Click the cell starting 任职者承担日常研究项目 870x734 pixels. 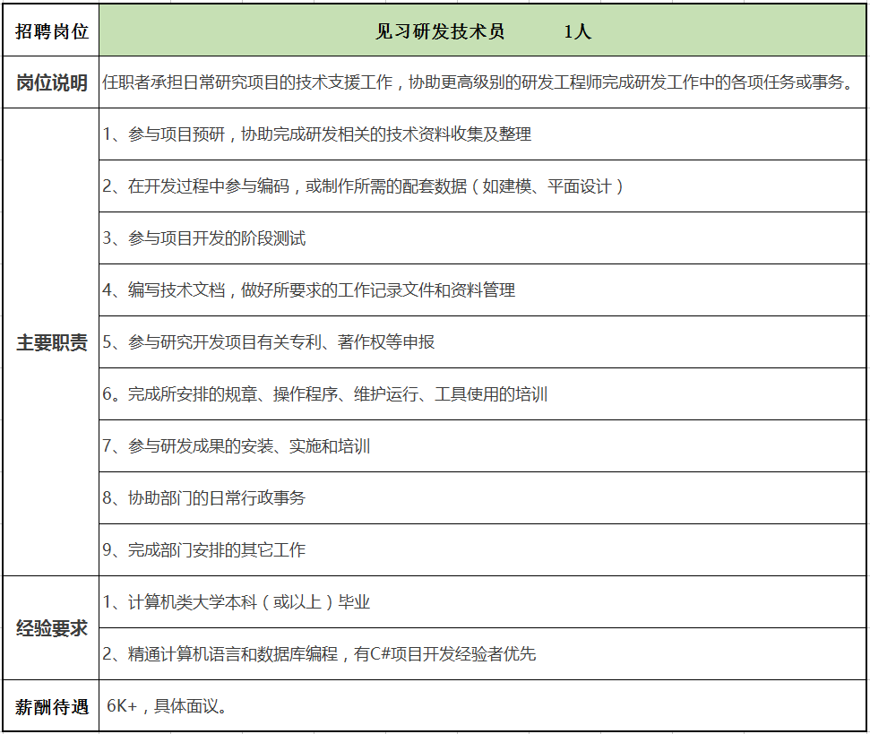pos(482,82)
